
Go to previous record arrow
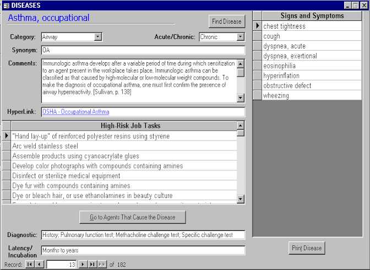click(39, 264)
